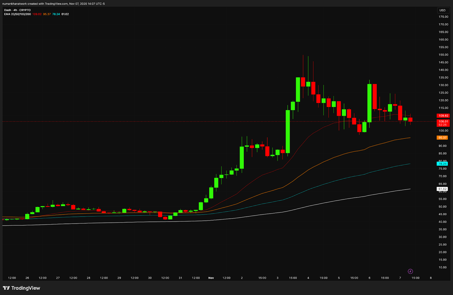
Task: Click the red 109.82 price axis label
Action: [443, 116]
